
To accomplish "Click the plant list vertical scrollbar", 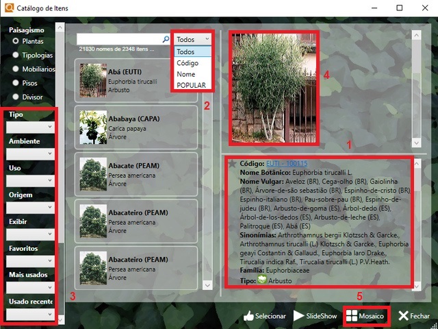I will (207, 171).
